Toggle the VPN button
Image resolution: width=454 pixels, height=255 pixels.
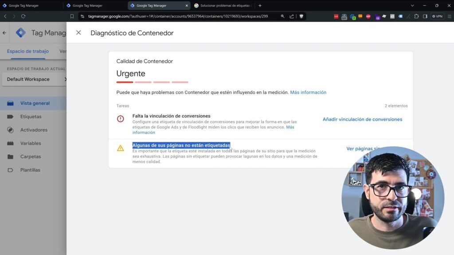437,16
